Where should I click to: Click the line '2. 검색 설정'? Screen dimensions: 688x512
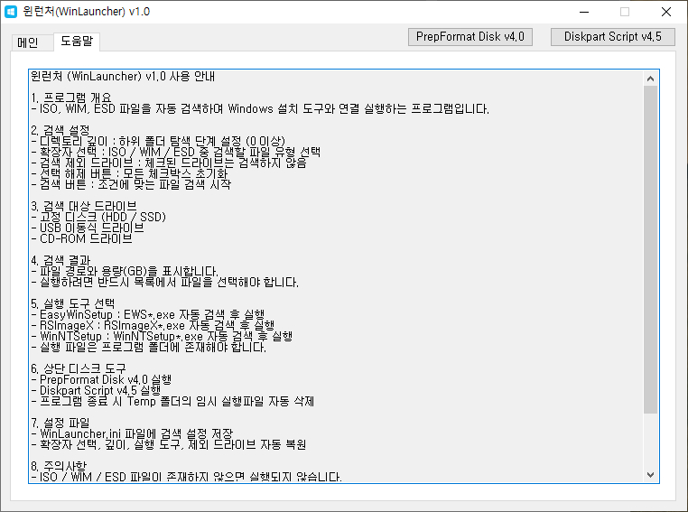tap(60, 130)
